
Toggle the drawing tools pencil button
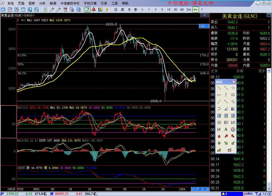87,10
